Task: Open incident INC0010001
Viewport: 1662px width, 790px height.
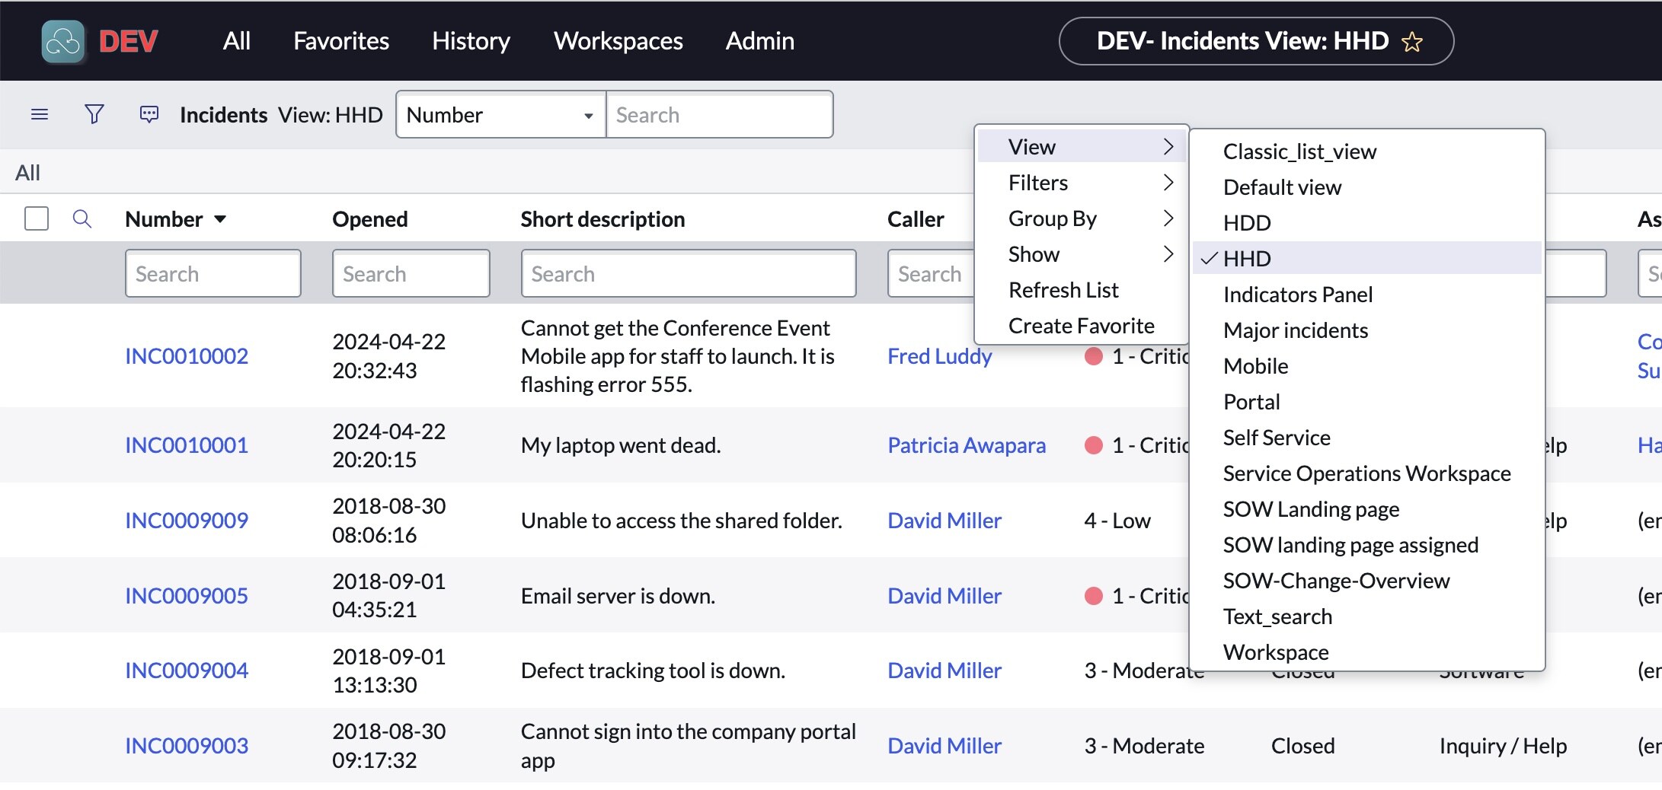Action: (187, 444)
